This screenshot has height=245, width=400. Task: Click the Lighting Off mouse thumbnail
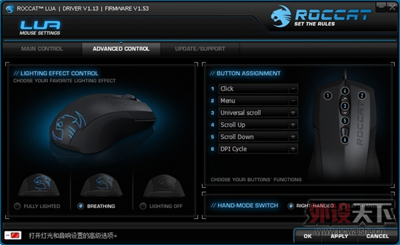pos(164,185)
